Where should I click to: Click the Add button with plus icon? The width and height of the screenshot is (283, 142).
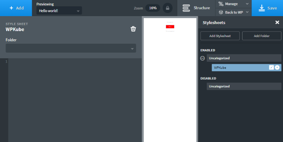(x=16, y=8)
